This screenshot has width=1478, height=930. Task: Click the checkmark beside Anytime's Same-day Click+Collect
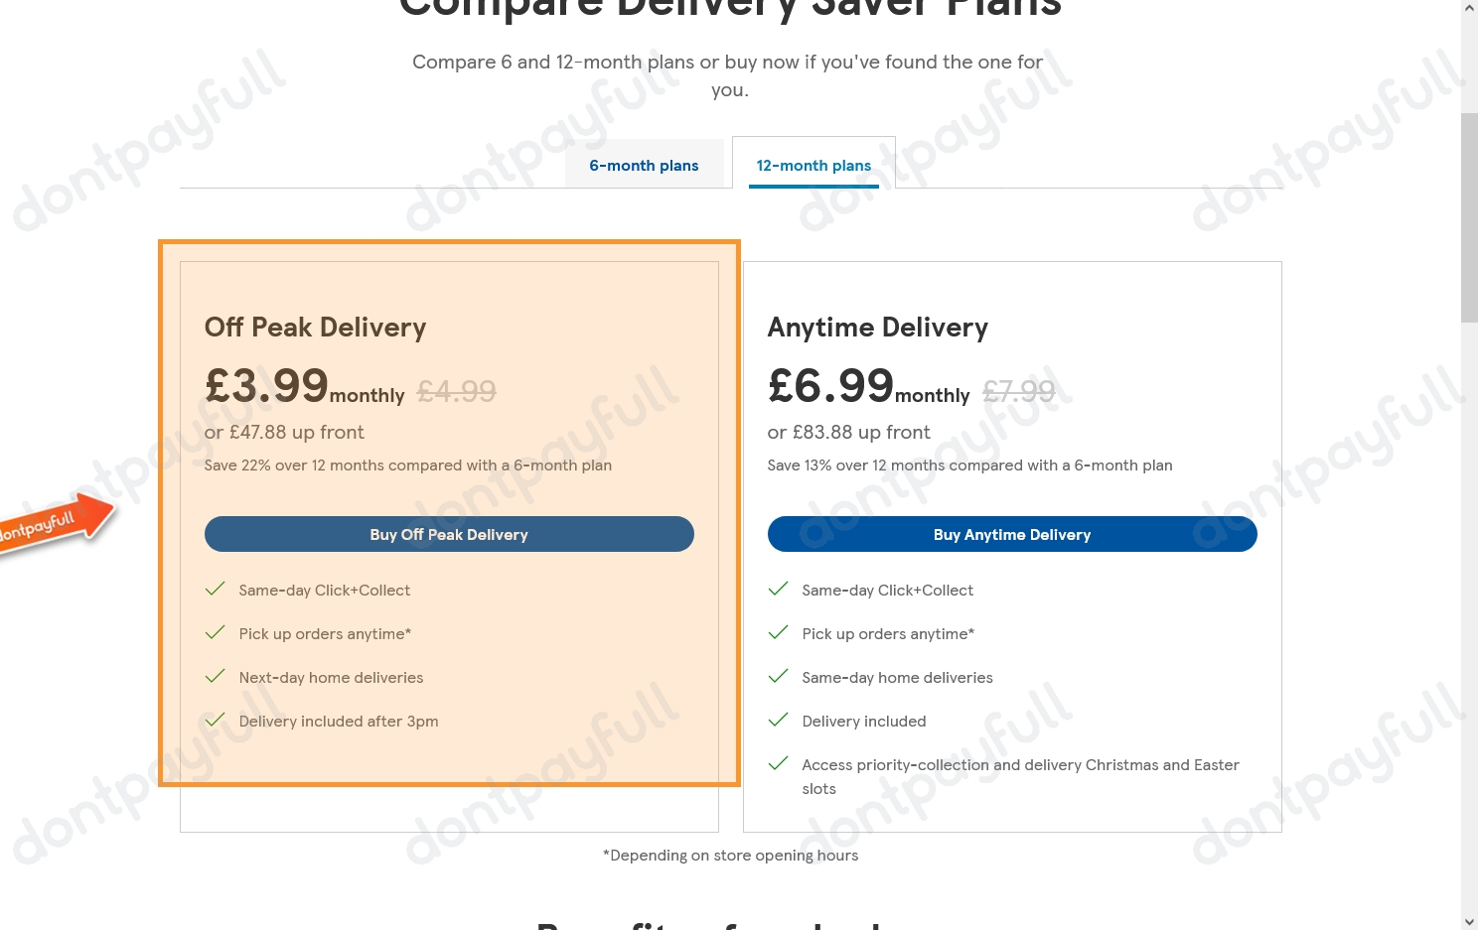(x=778, y=589)
